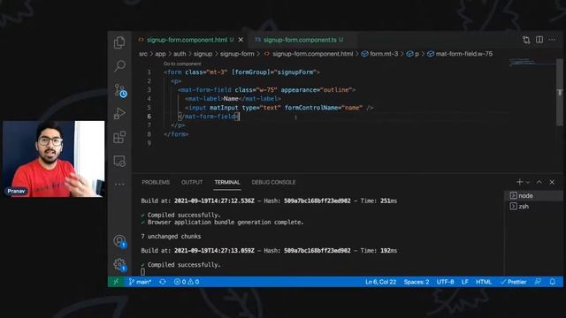
Task: Open the Manage gear icon
Action: 119,265
